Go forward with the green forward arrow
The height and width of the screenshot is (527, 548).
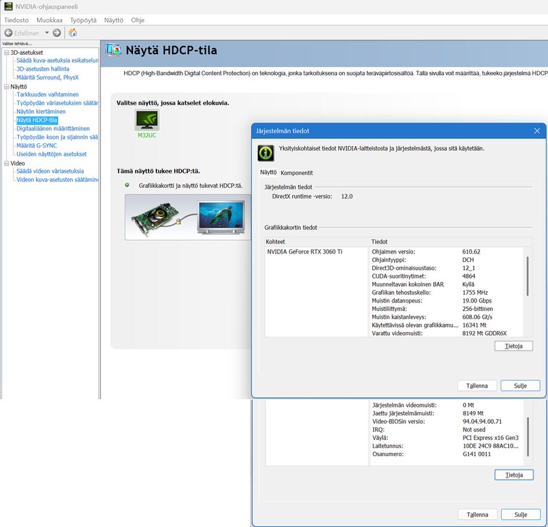[57, 33]
